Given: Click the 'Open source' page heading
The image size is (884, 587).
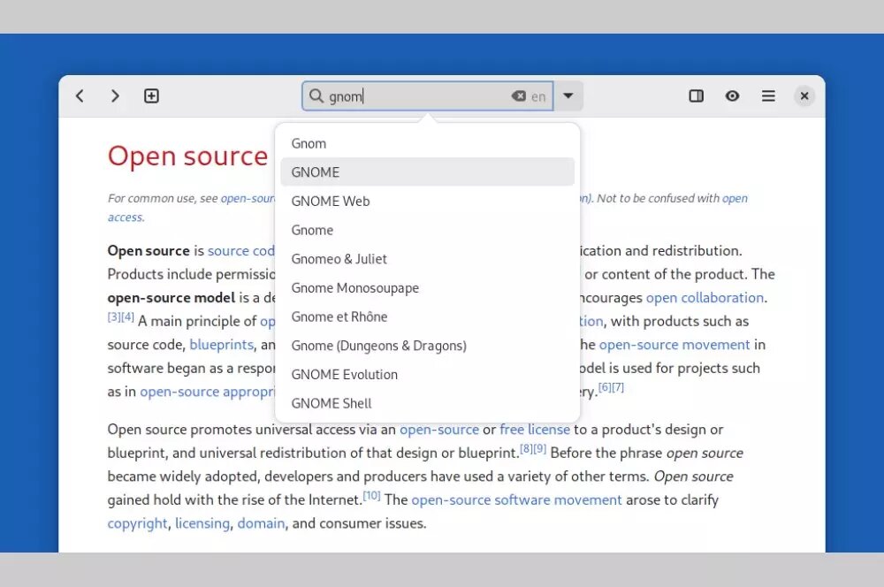Looking at the screenshot, I should [187, 156].
